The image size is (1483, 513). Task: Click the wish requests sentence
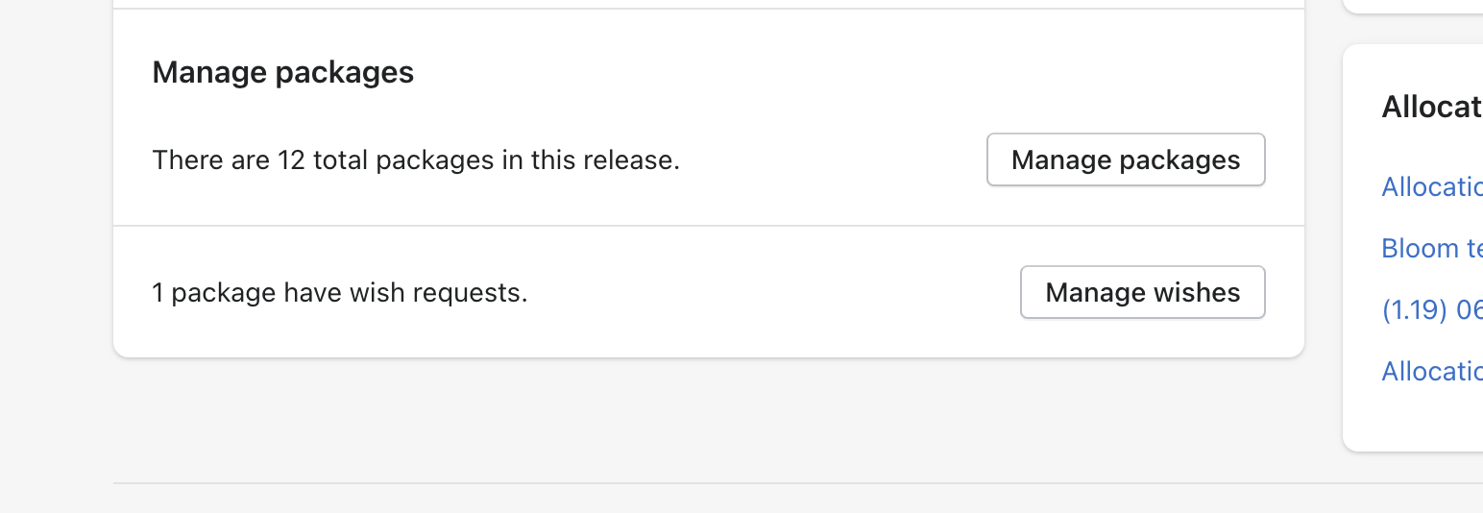pyautogui.click(x=340, y=292)
